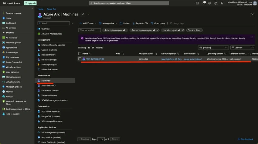This screenshot has height=144, width=258.
Task: Sort by Resource group arrows
Action: click(x=178, y=54)
